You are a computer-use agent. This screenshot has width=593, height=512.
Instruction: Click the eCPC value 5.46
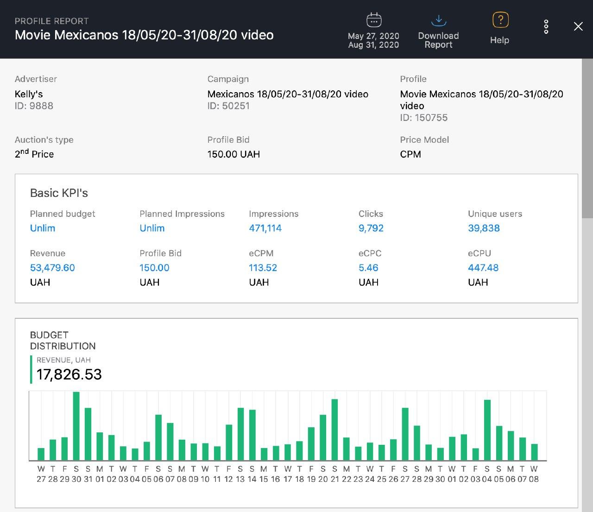click(368, 268)
